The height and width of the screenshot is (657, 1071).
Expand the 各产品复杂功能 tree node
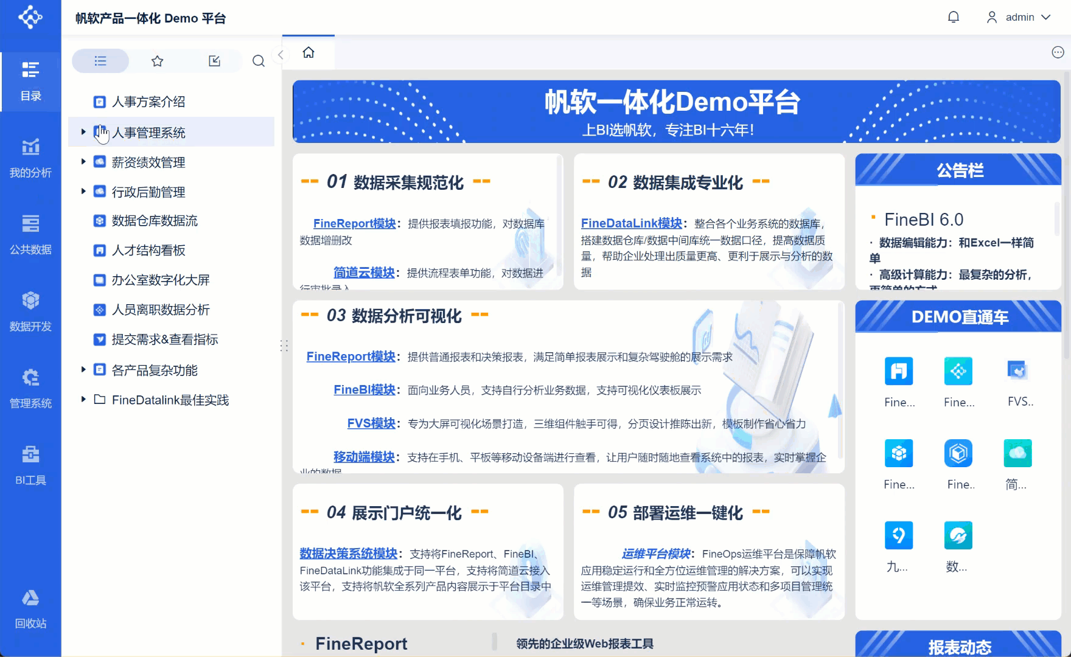(x=83, y=369)
